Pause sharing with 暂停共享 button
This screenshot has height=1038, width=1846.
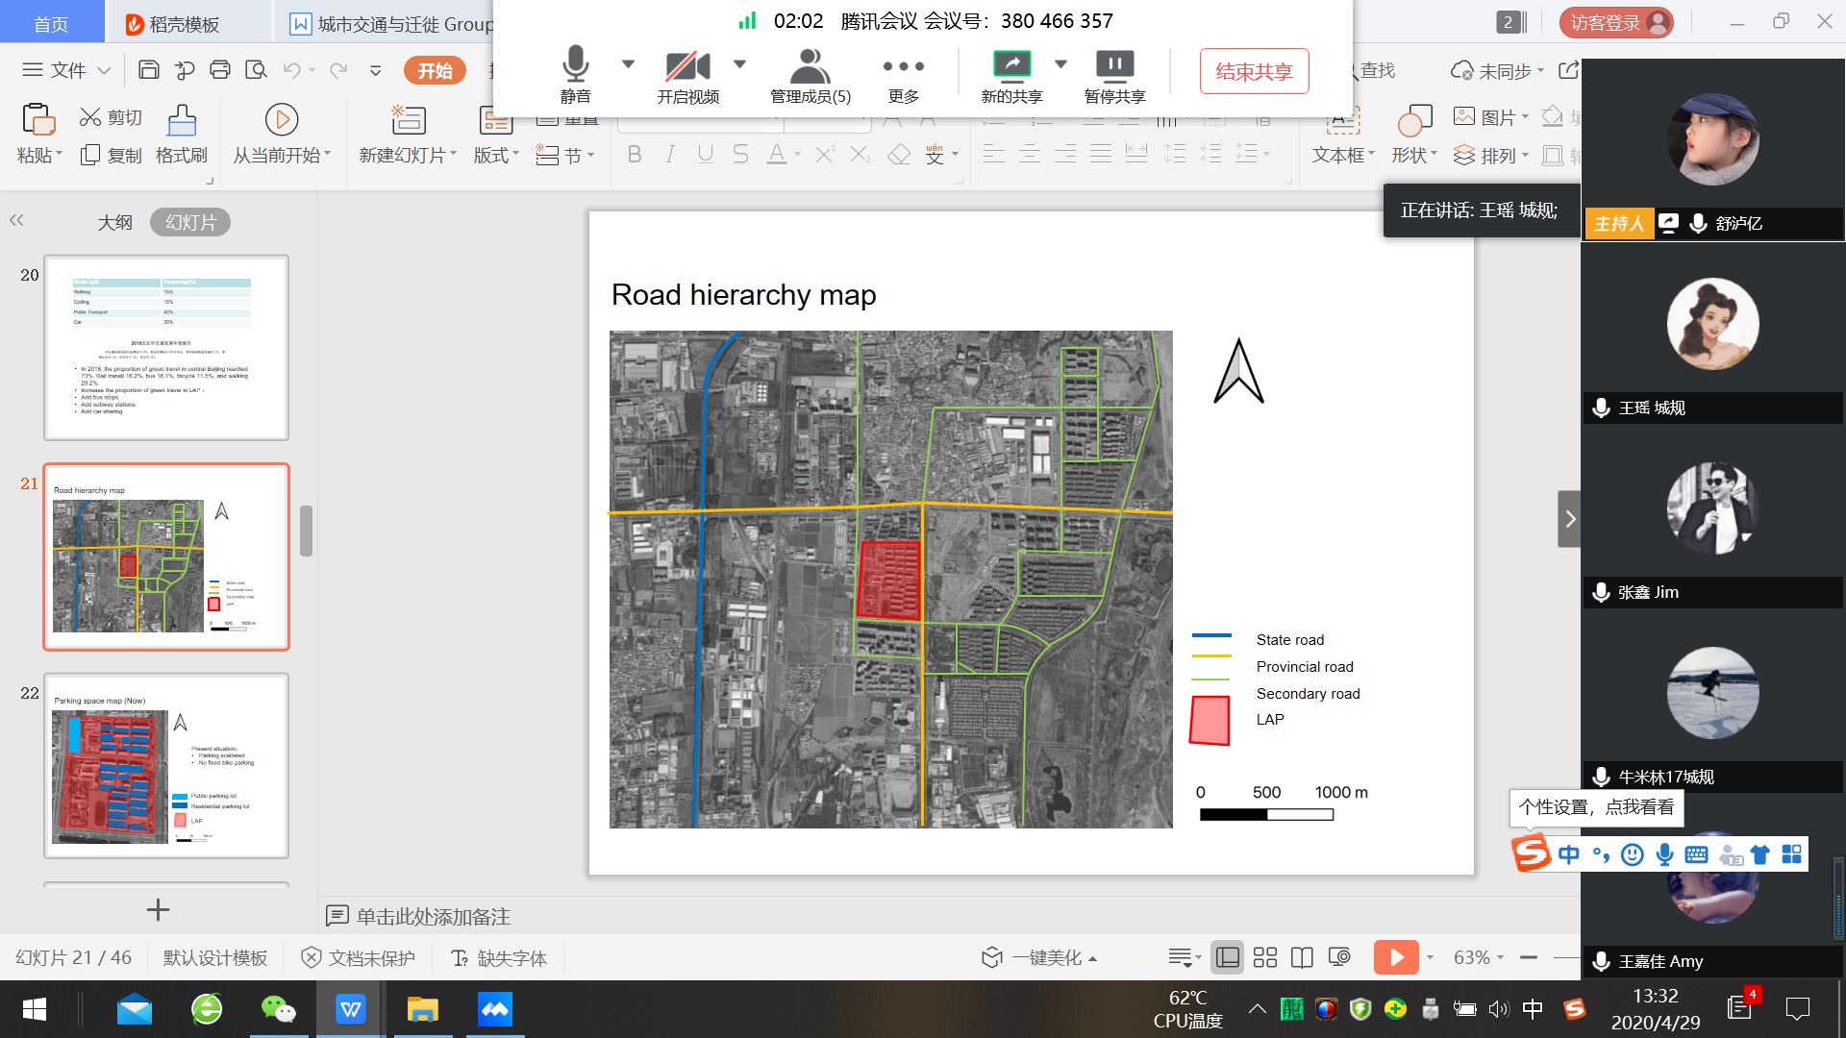pyautogui.click(x=1114, y=64)
